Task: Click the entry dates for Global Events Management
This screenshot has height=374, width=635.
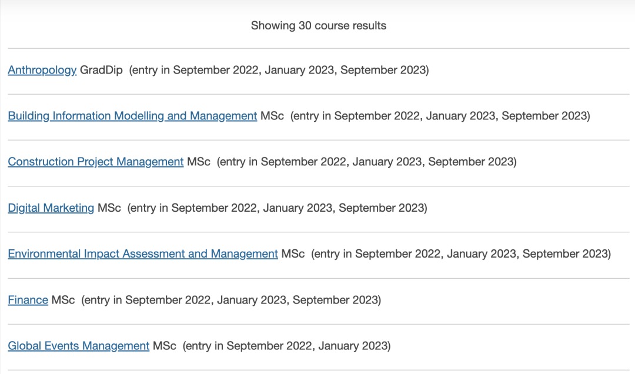Action: pos(287,346)
